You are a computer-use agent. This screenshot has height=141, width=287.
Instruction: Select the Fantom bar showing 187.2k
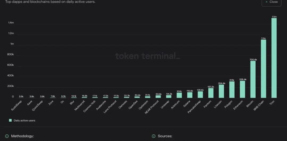tap(211, 93)
